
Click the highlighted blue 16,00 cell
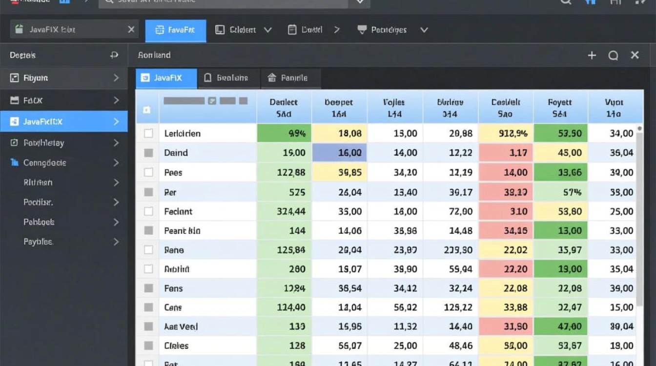pyautogui.click(x=339, y=153)
